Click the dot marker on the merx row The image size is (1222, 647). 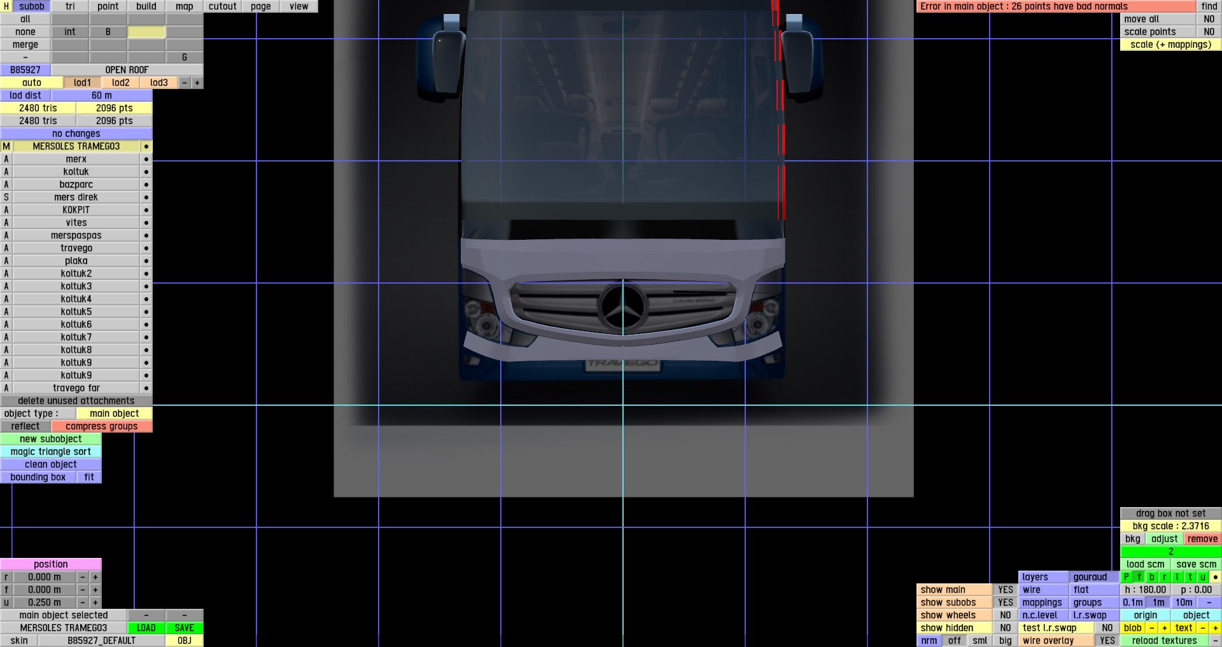click(x=146, y=159)
